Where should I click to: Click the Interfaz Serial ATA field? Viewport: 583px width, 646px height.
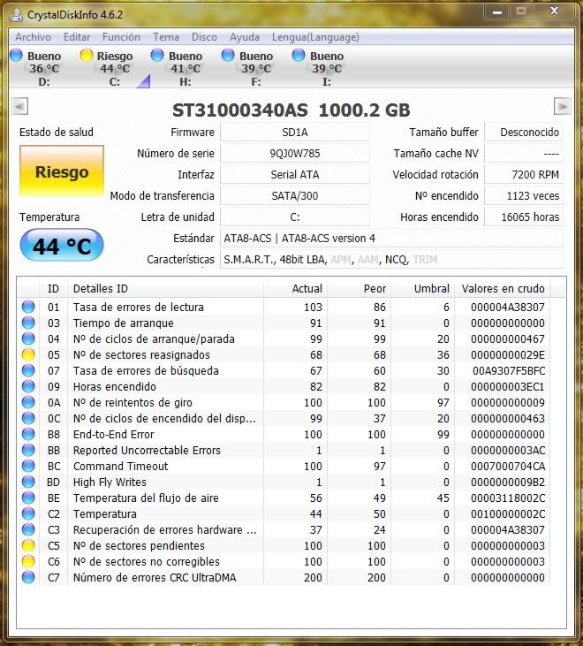(x=295, y=175)
